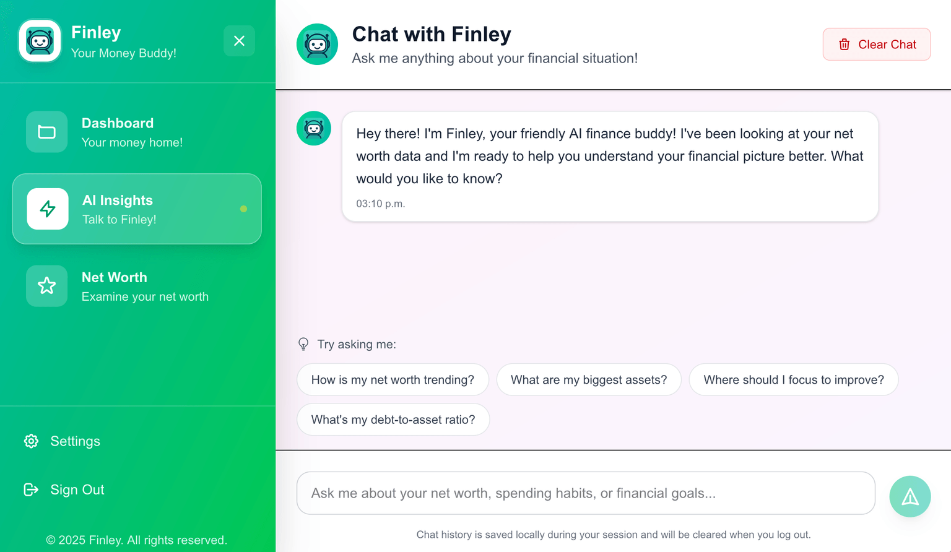Click the Settings gear icon
This screenshot has height=552, width=951.
point(31,441)
